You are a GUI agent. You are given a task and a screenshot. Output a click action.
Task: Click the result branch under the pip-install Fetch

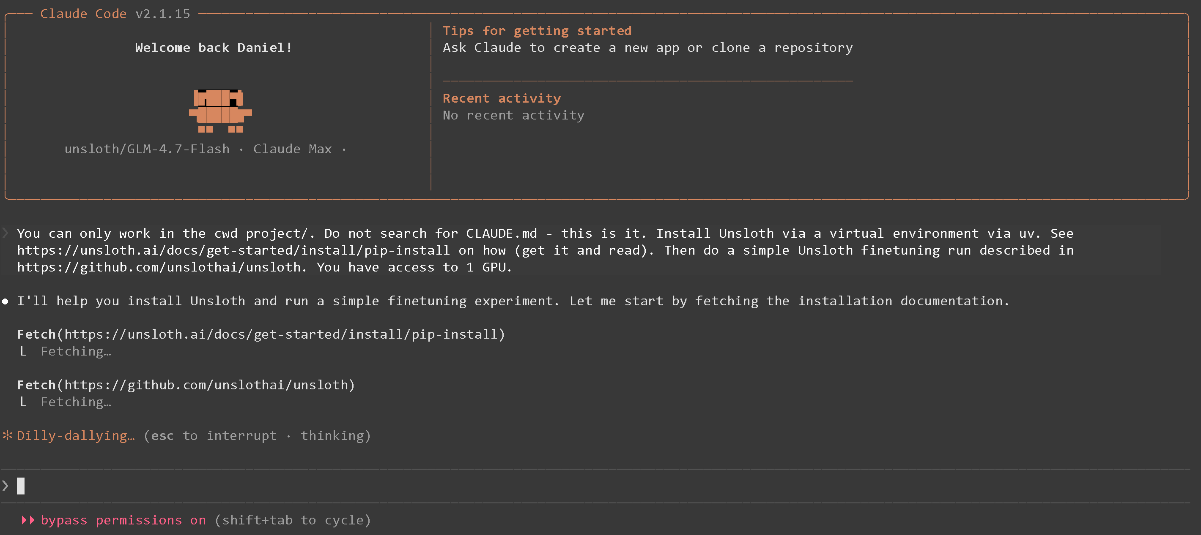click(x=23, y=352)
